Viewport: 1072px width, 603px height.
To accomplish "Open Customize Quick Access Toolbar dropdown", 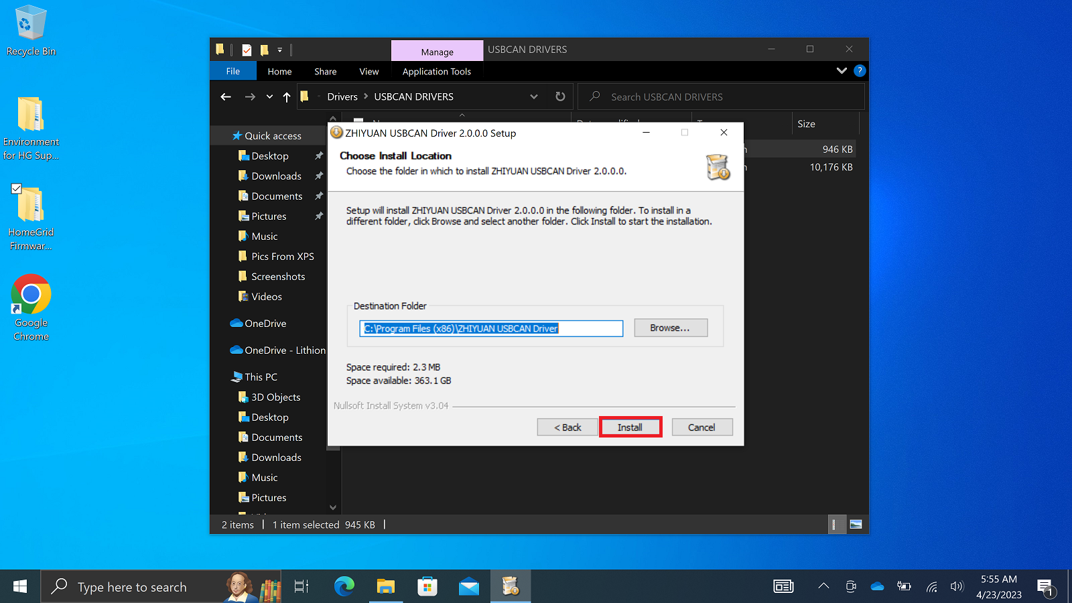I will (280, 50).
